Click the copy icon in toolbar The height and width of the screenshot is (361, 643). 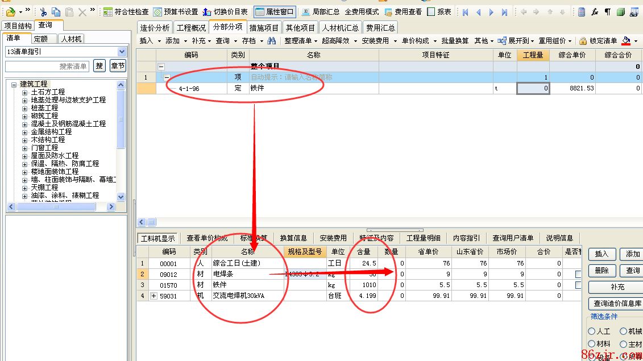pyautogui.click(x=56, y=11)
